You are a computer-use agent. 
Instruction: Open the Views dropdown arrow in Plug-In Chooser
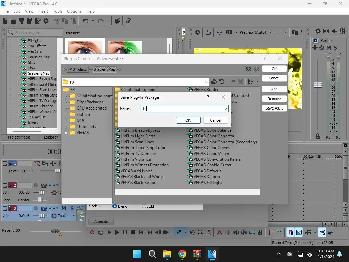258,82
